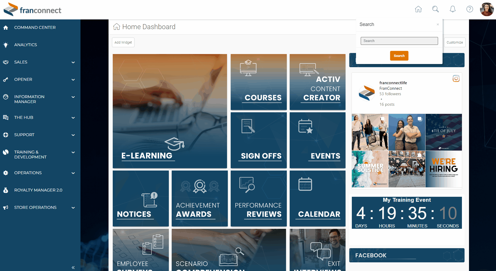Go to Analytics in sidebar
Image resolution: width=496 pixels, height=271 pixels.
tap(25, 45)
